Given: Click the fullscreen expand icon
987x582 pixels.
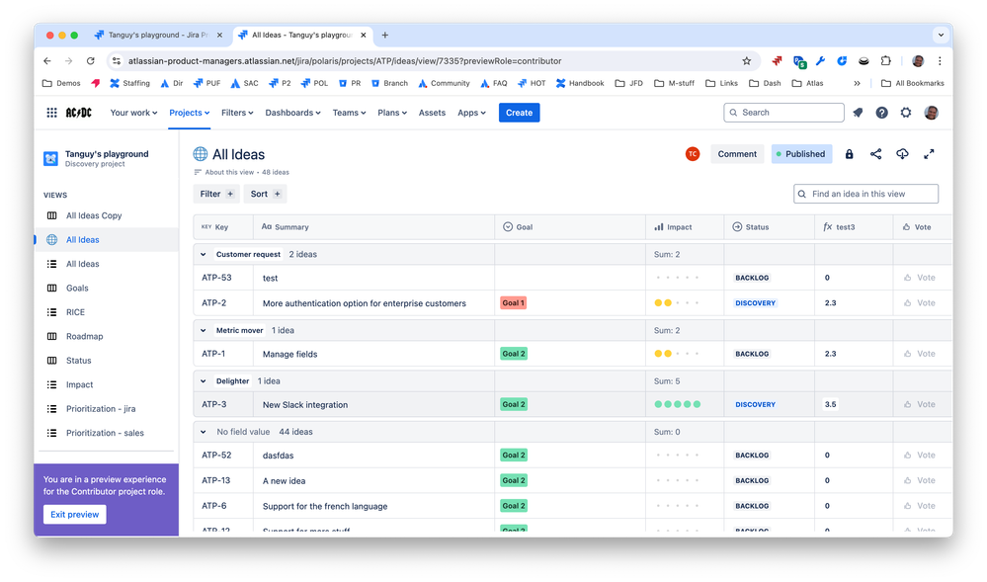Looking at the screenshot, I should [929, 154].
